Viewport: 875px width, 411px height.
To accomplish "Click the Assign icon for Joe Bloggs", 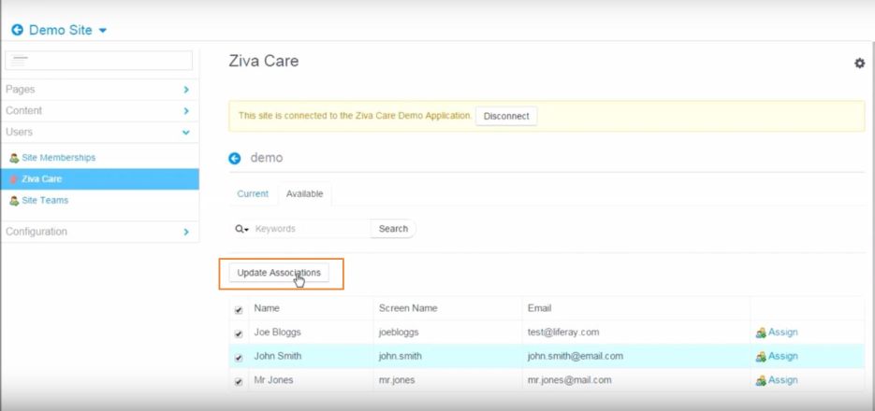I will click(x=761, y=333).
